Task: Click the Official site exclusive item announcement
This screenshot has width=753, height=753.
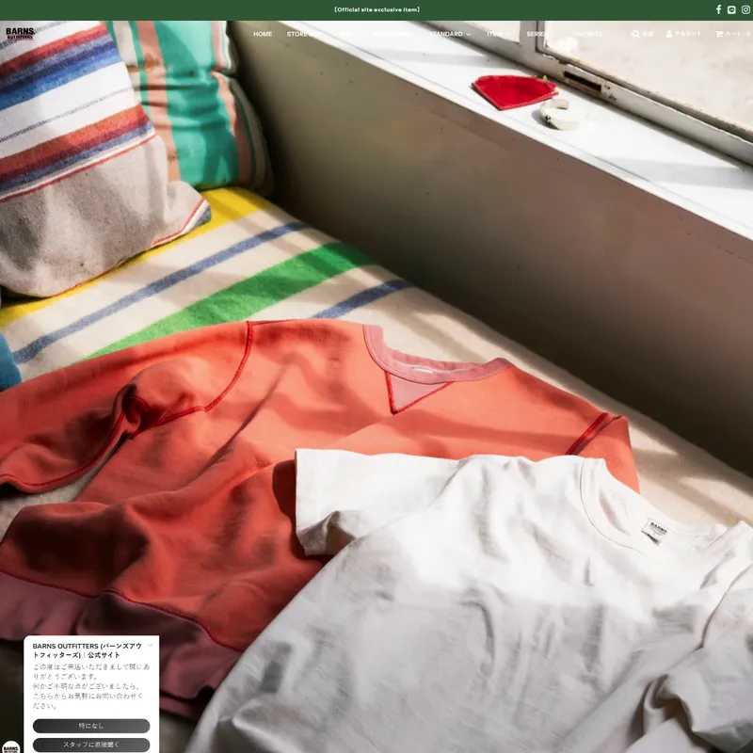Action: [x=376, y=9]
